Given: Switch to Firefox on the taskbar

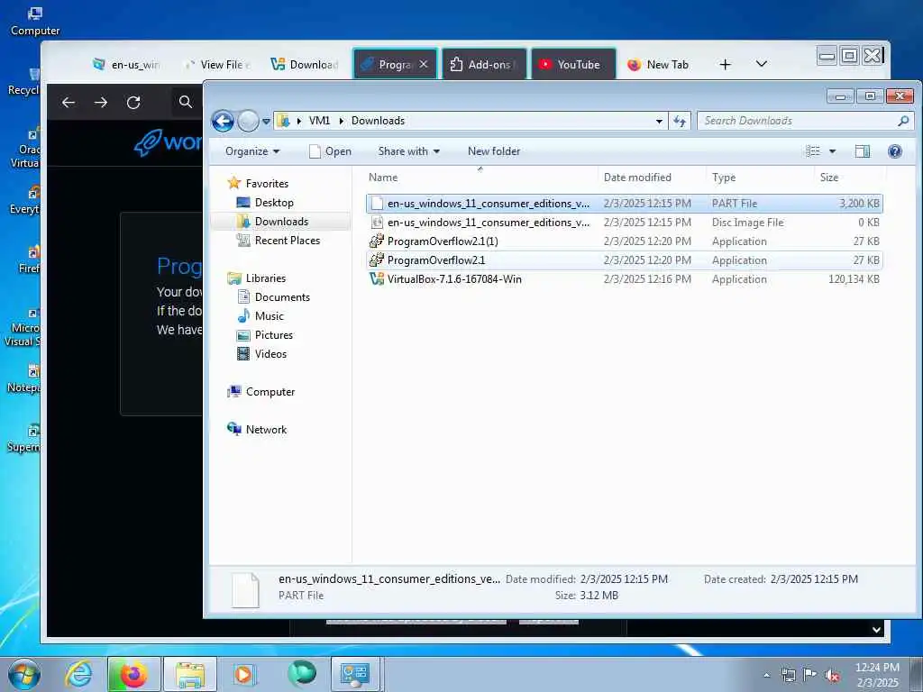Looking at the screenshot, I should click(134, 674).
